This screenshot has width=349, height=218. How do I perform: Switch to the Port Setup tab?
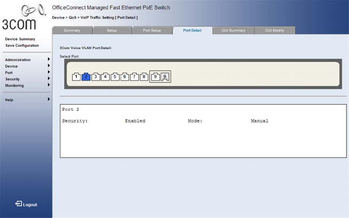152,30
